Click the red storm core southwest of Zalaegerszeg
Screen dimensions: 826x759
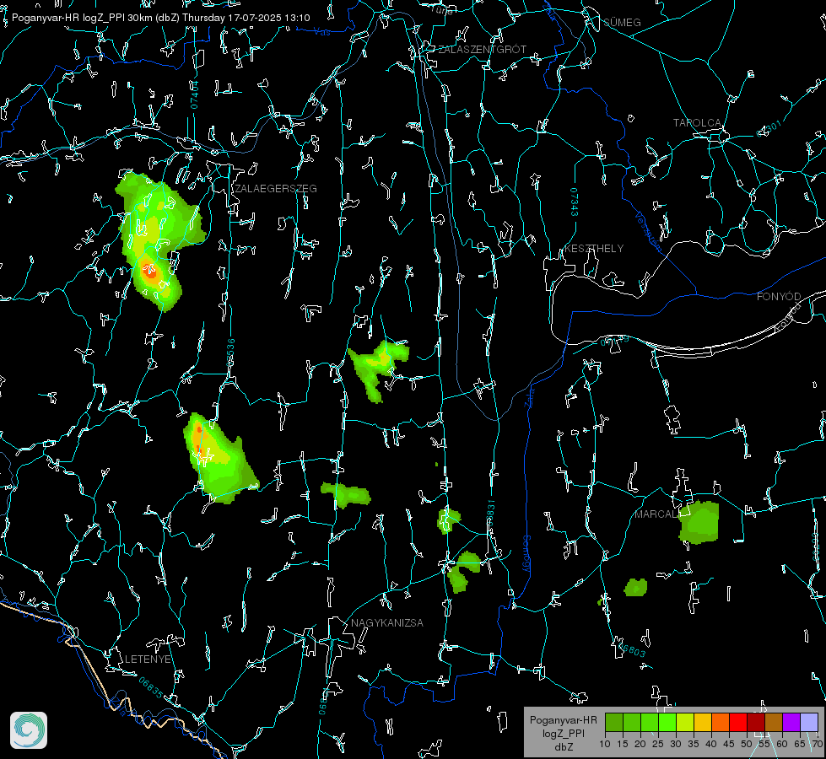tap(151, 272)
